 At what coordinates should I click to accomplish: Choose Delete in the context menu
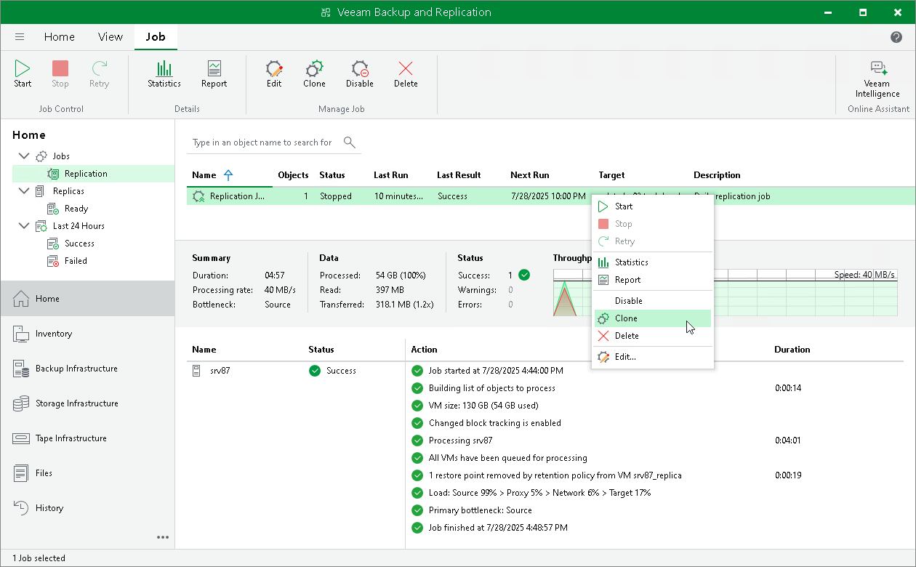coord(652,336)
